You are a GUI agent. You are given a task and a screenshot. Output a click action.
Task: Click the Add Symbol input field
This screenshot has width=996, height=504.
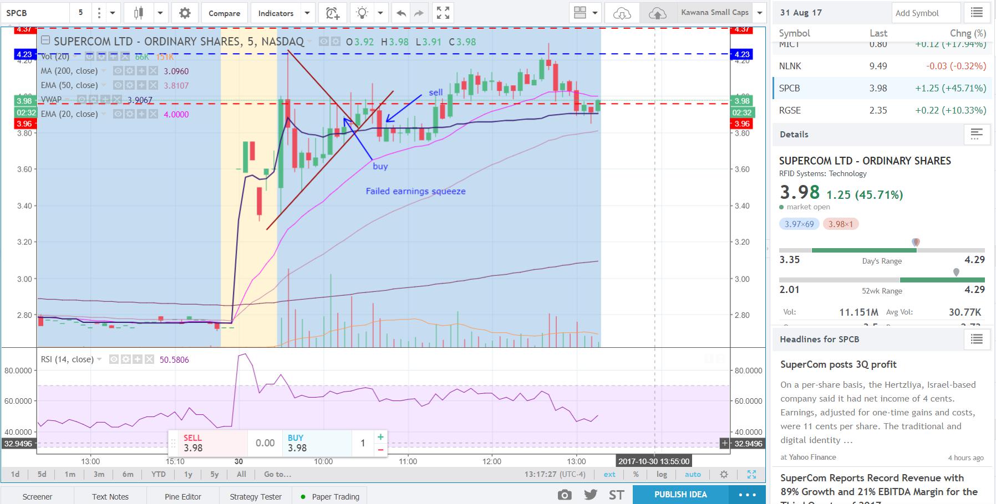(x=926, y=13)
